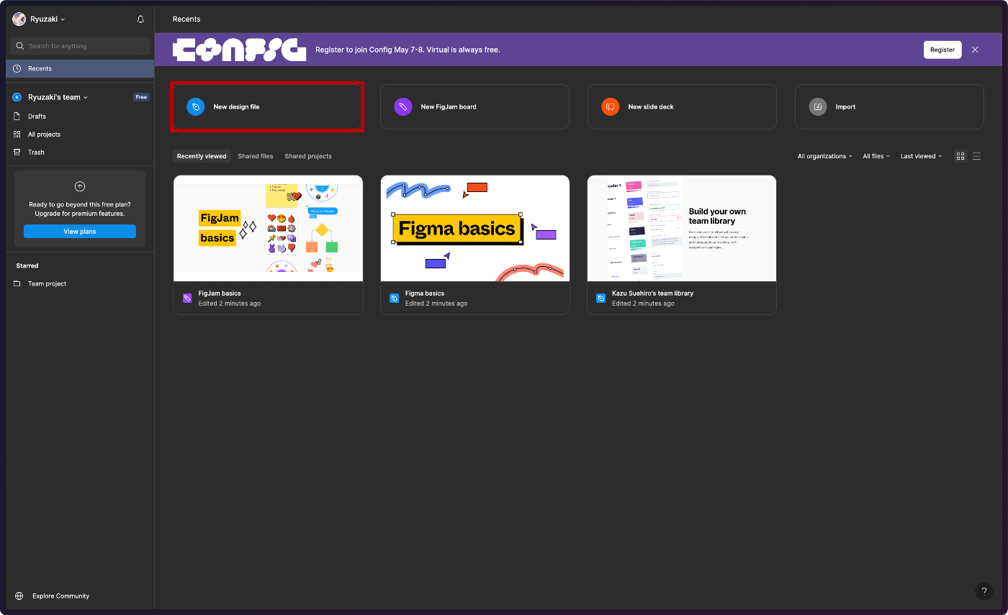1008x615 pixels.
Task: Create a New slide deck
Action: (682, 106)
